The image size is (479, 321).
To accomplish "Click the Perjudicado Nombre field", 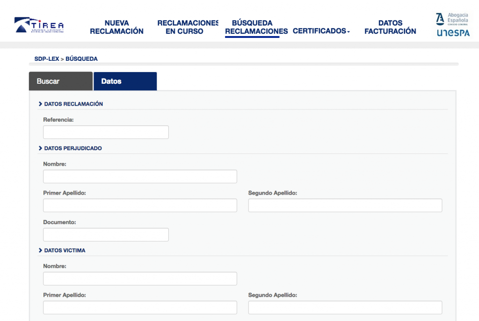I will pyautogui.click(x=140, y=176).
